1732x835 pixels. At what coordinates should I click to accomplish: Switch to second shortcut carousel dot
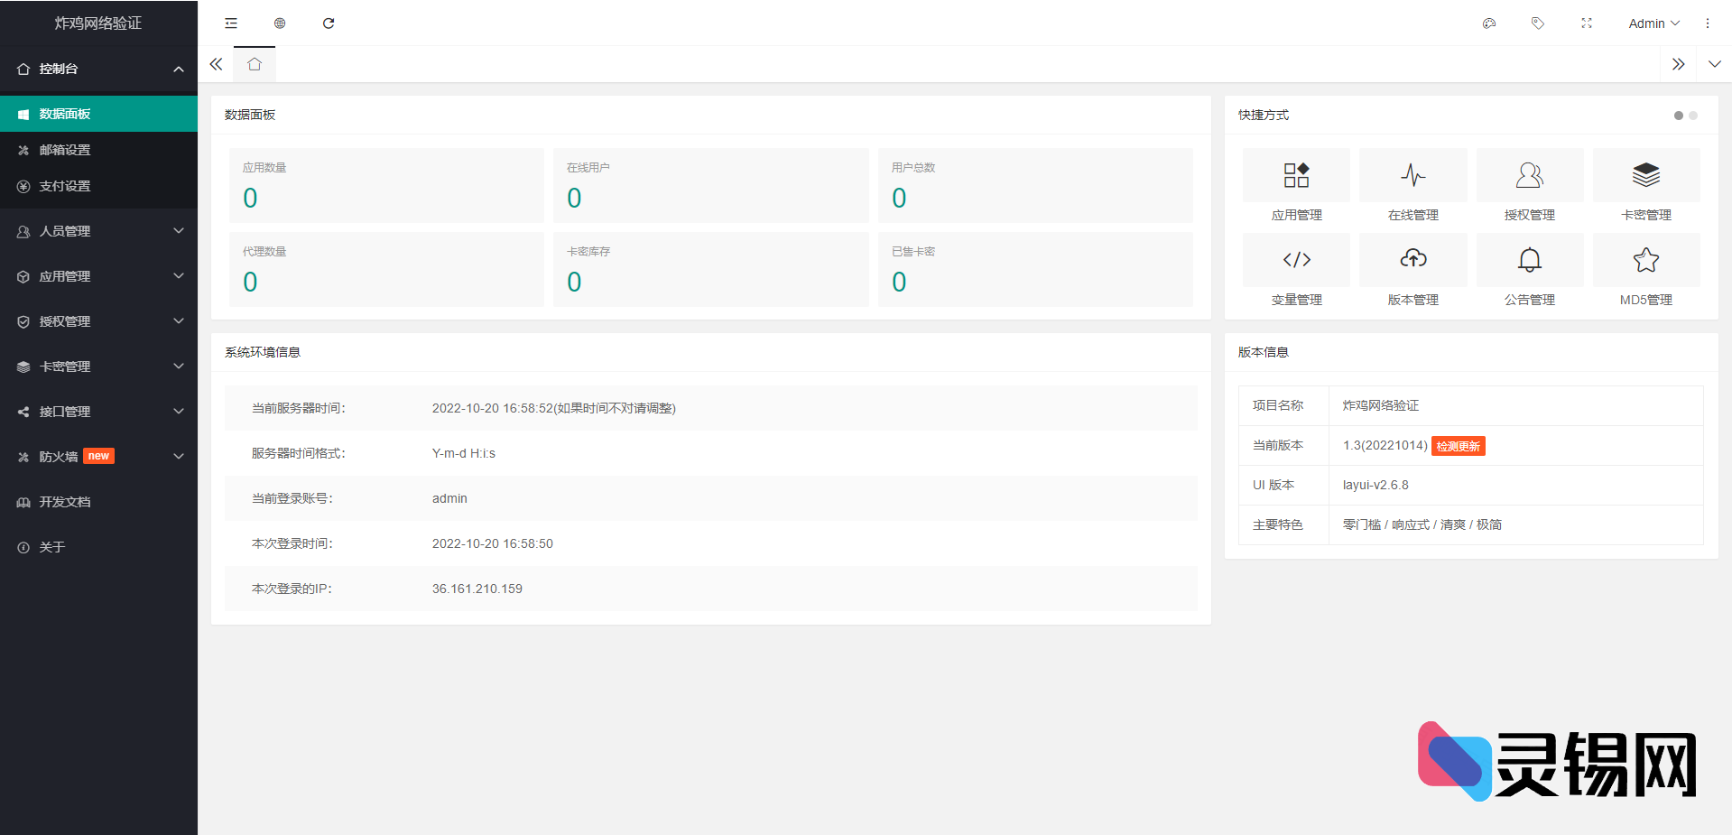click(1693, 116)
